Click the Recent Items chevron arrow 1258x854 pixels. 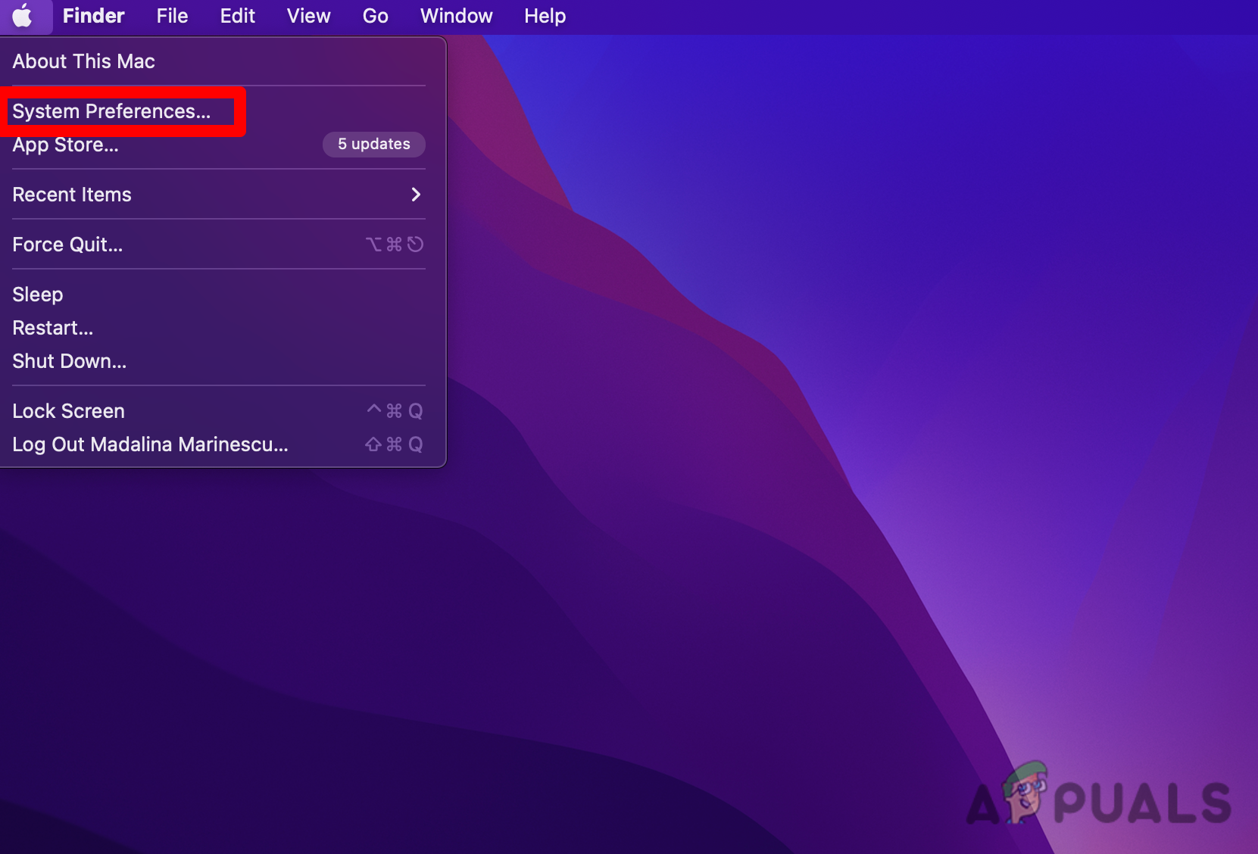point(415,195)
